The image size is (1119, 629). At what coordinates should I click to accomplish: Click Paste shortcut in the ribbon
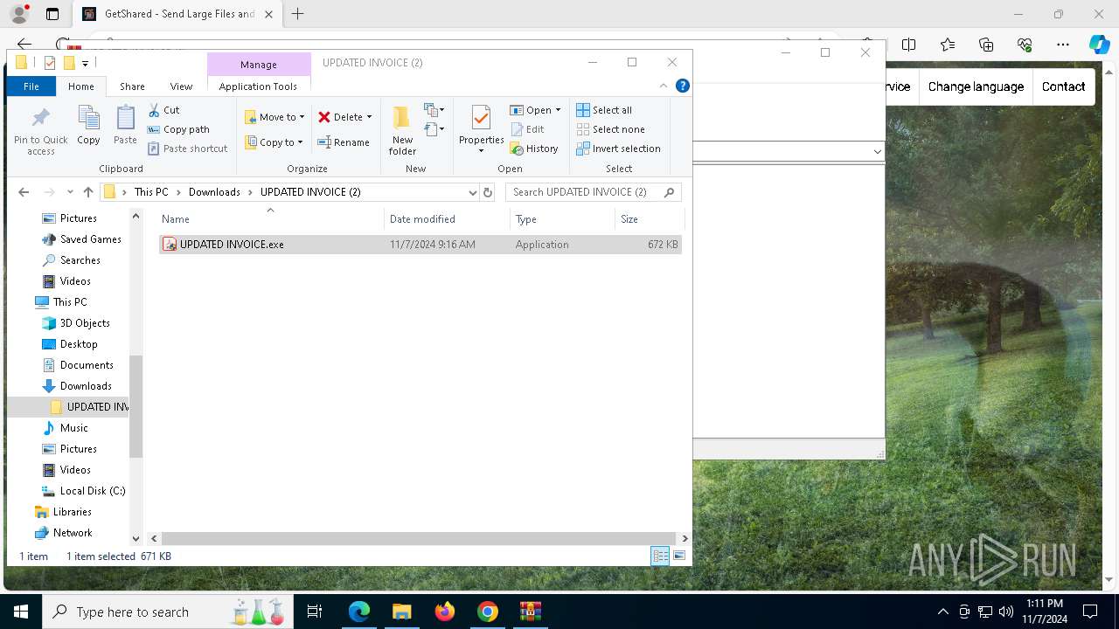pyautogui.click(x=187, y=149)
